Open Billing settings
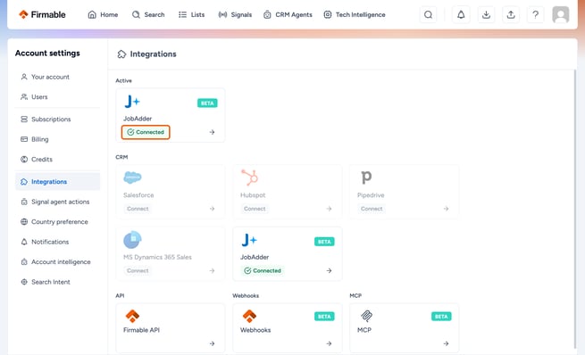Image resolution: width=585 pixels, height=355 pixels. [x=57, y=139]
